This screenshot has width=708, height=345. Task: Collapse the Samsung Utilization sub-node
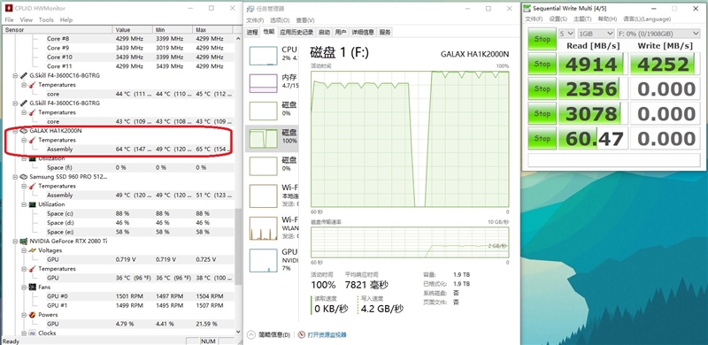[24, 204]
